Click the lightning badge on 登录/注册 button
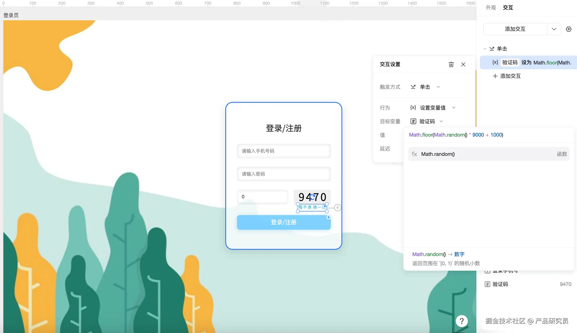The width and height of the screenshot is (577, 333). (x=328, y=217)
